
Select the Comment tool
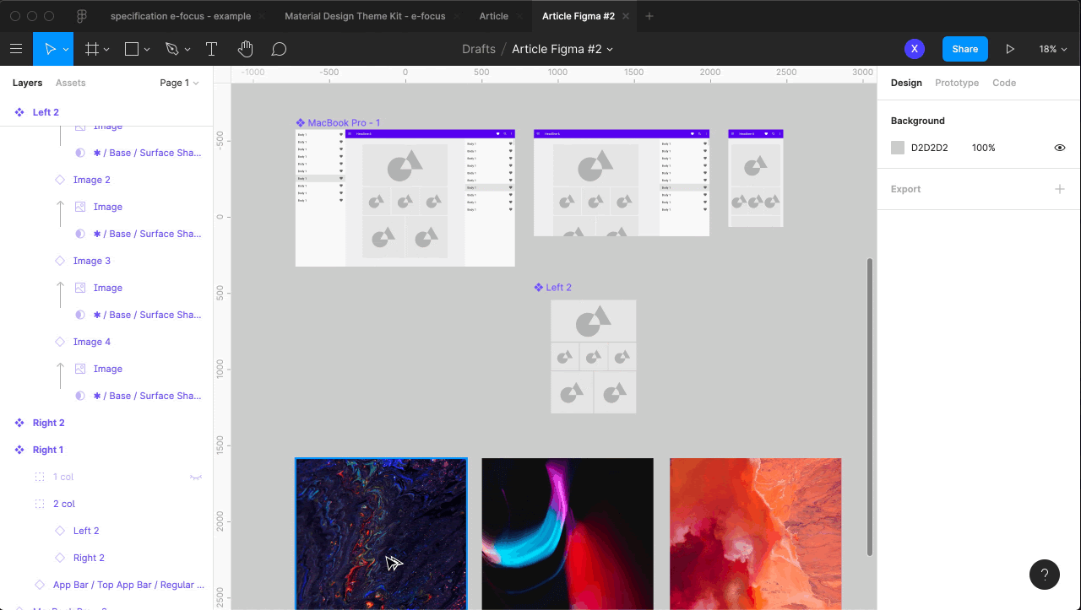point(279,49)
